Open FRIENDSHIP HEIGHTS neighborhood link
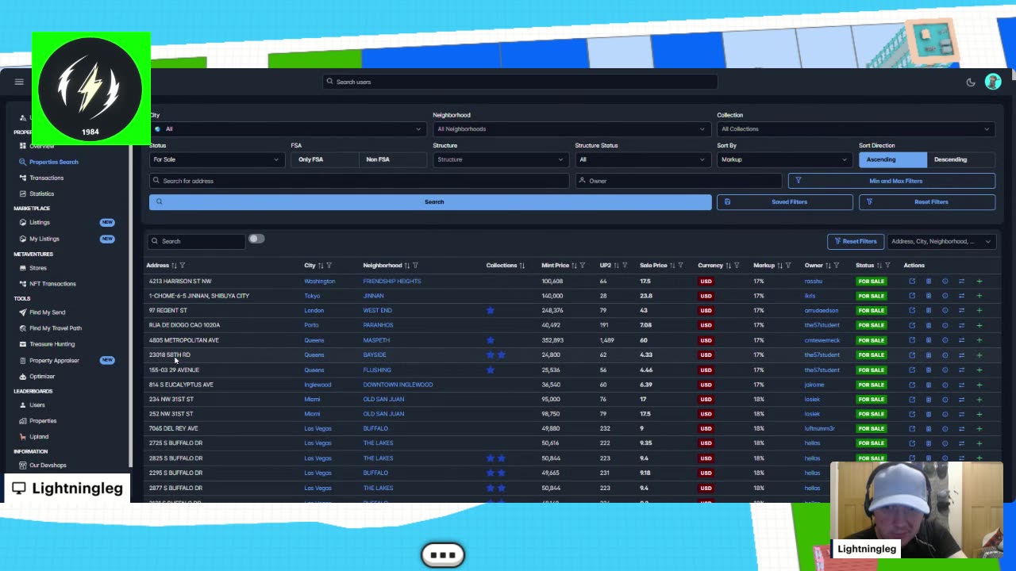The width and height of the screenshot is (1016, 571). point(392,281)
